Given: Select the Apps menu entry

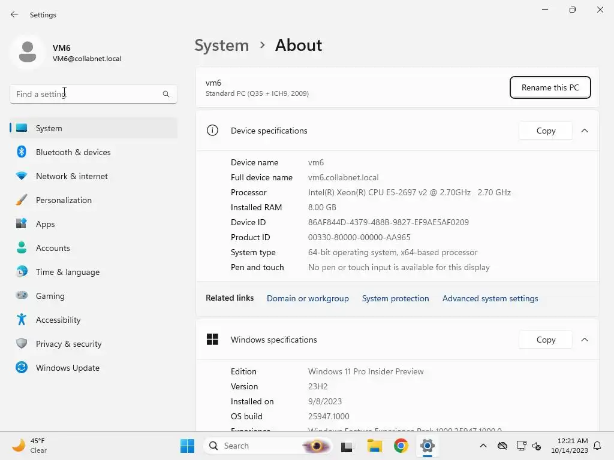Looking at the screenshot, I should click(94, 224).
